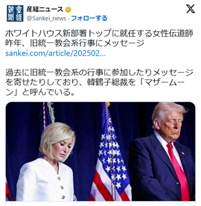Open the Sankei News profile avatar
The image size is (201, 206).
point(15,13)
